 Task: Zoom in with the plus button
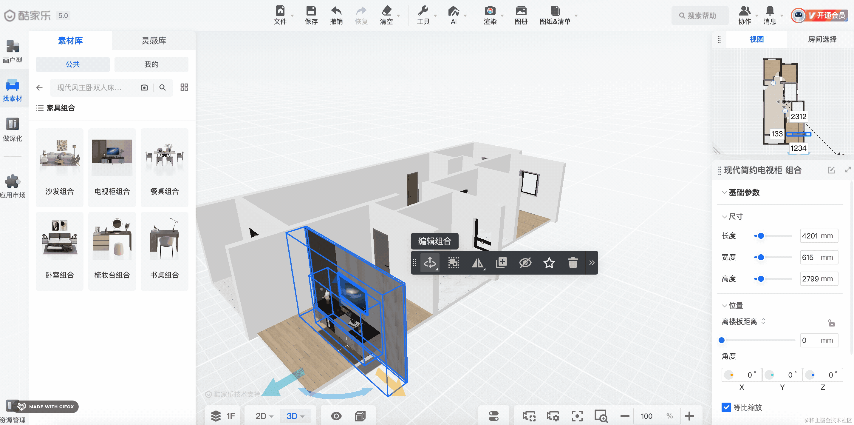click(x=689, y=416)
